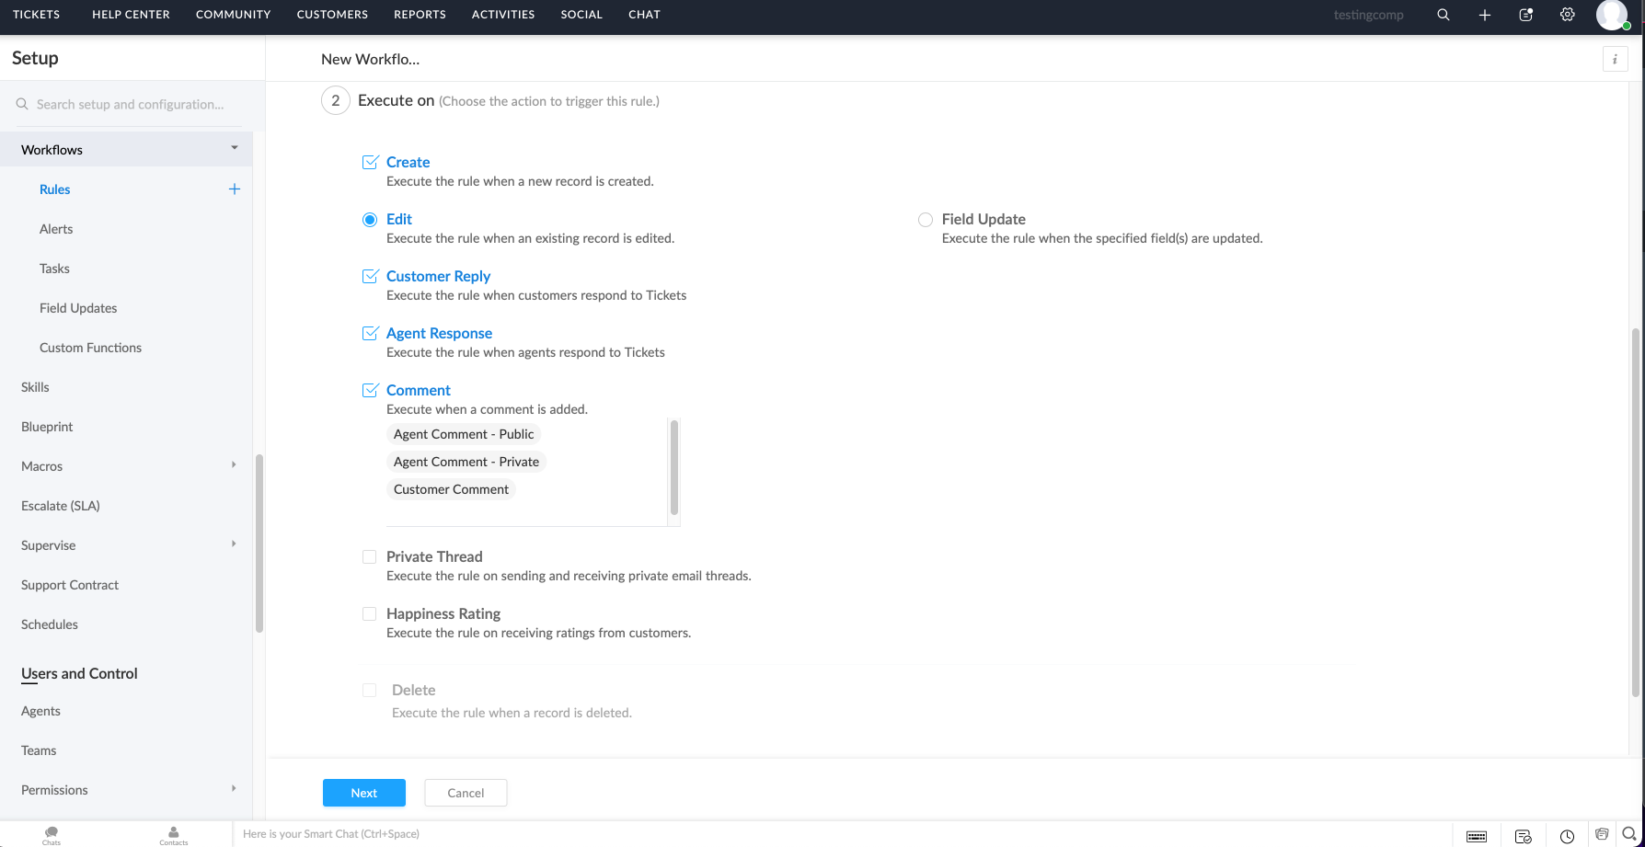Open global search magnifier in top bar
Image resolution: width=1645 pixels, height=847 pixels.
coord(1444,15)
